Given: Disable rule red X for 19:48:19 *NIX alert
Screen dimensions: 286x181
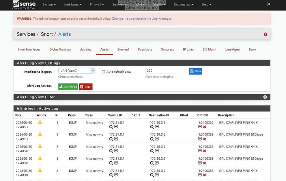Looking at the screenshot, I should pyautogui.click(x=204, y=175).
